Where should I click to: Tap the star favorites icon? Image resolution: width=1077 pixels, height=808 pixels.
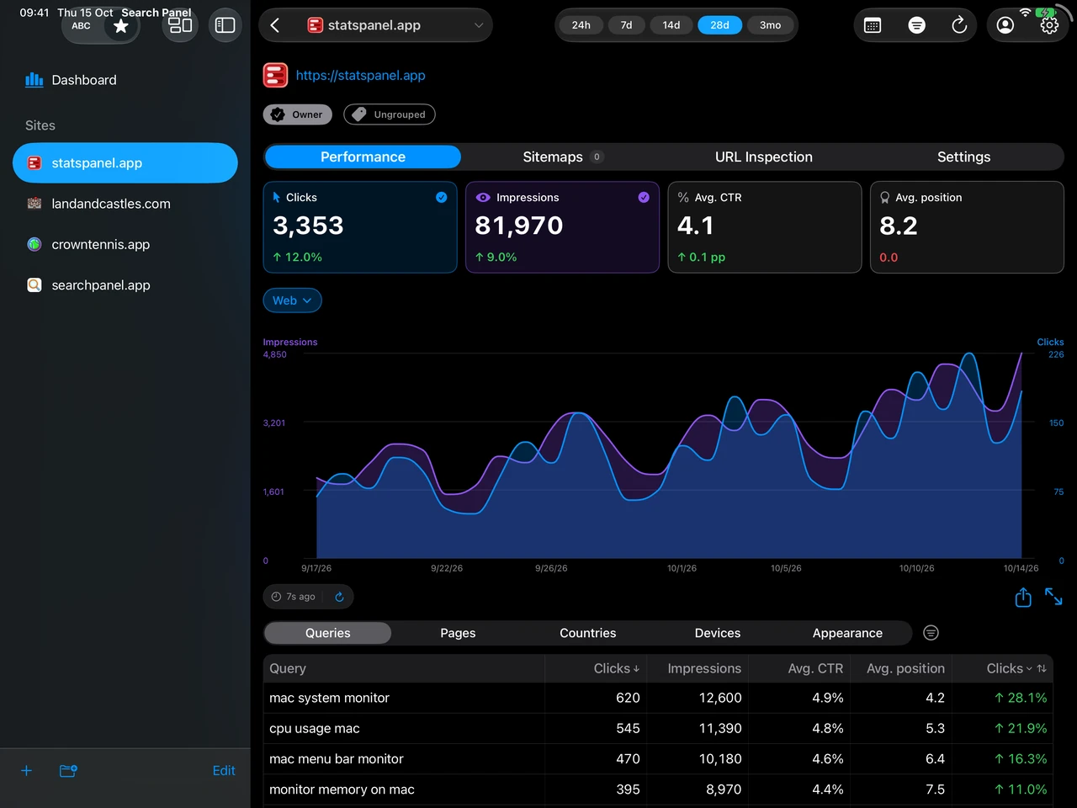[121, 26]
